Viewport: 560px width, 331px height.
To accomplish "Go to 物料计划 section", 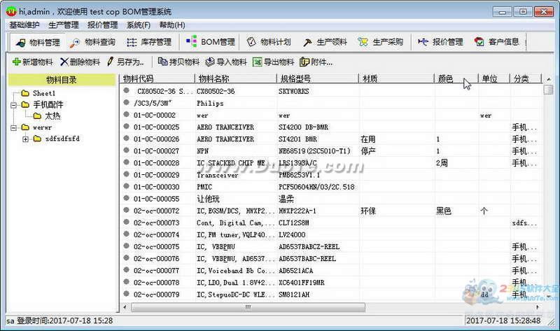I will 269,42.
